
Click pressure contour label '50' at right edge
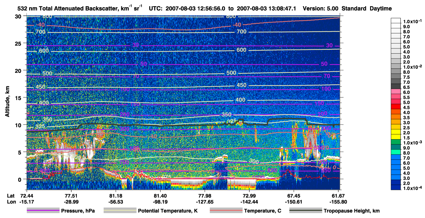324,64
